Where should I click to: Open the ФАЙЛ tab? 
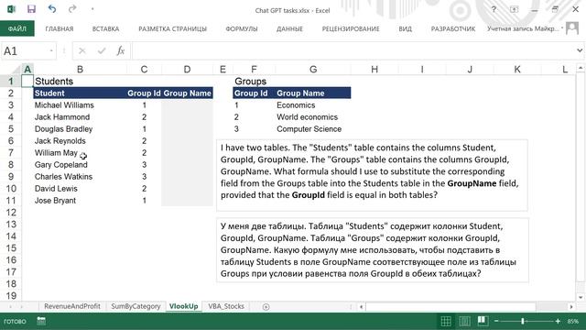click(17, 28)
